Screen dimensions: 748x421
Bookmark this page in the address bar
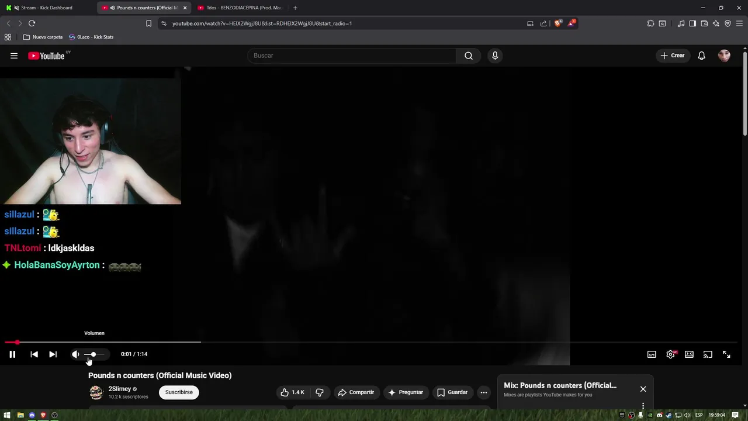coord(148,23)
